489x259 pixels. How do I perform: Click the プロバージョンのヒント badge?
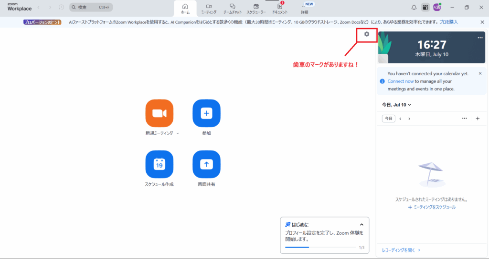(x=43, y=22)
